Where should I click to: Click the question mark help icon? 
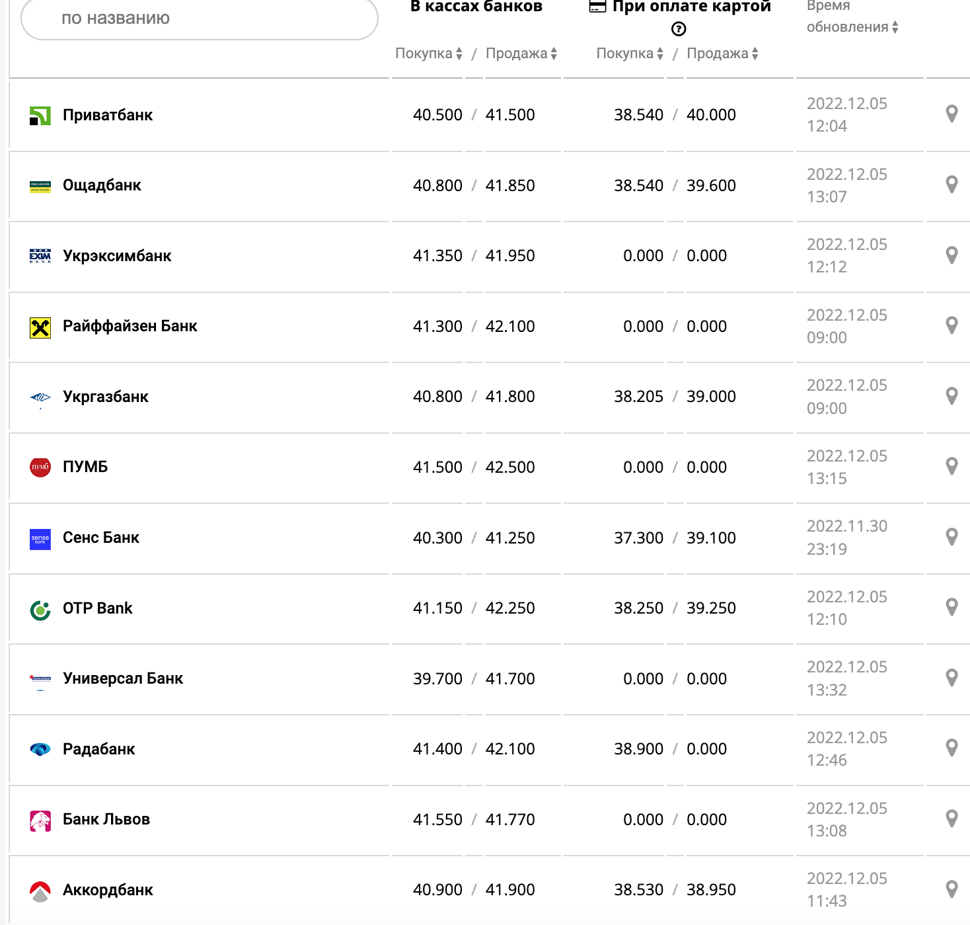tap(679, 29)
